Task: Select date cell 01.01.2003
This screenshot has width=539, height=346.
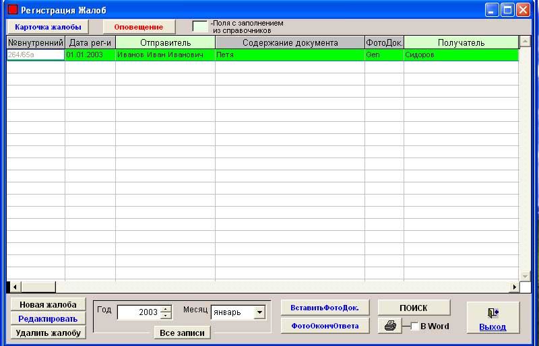Action: pos(90,55)
